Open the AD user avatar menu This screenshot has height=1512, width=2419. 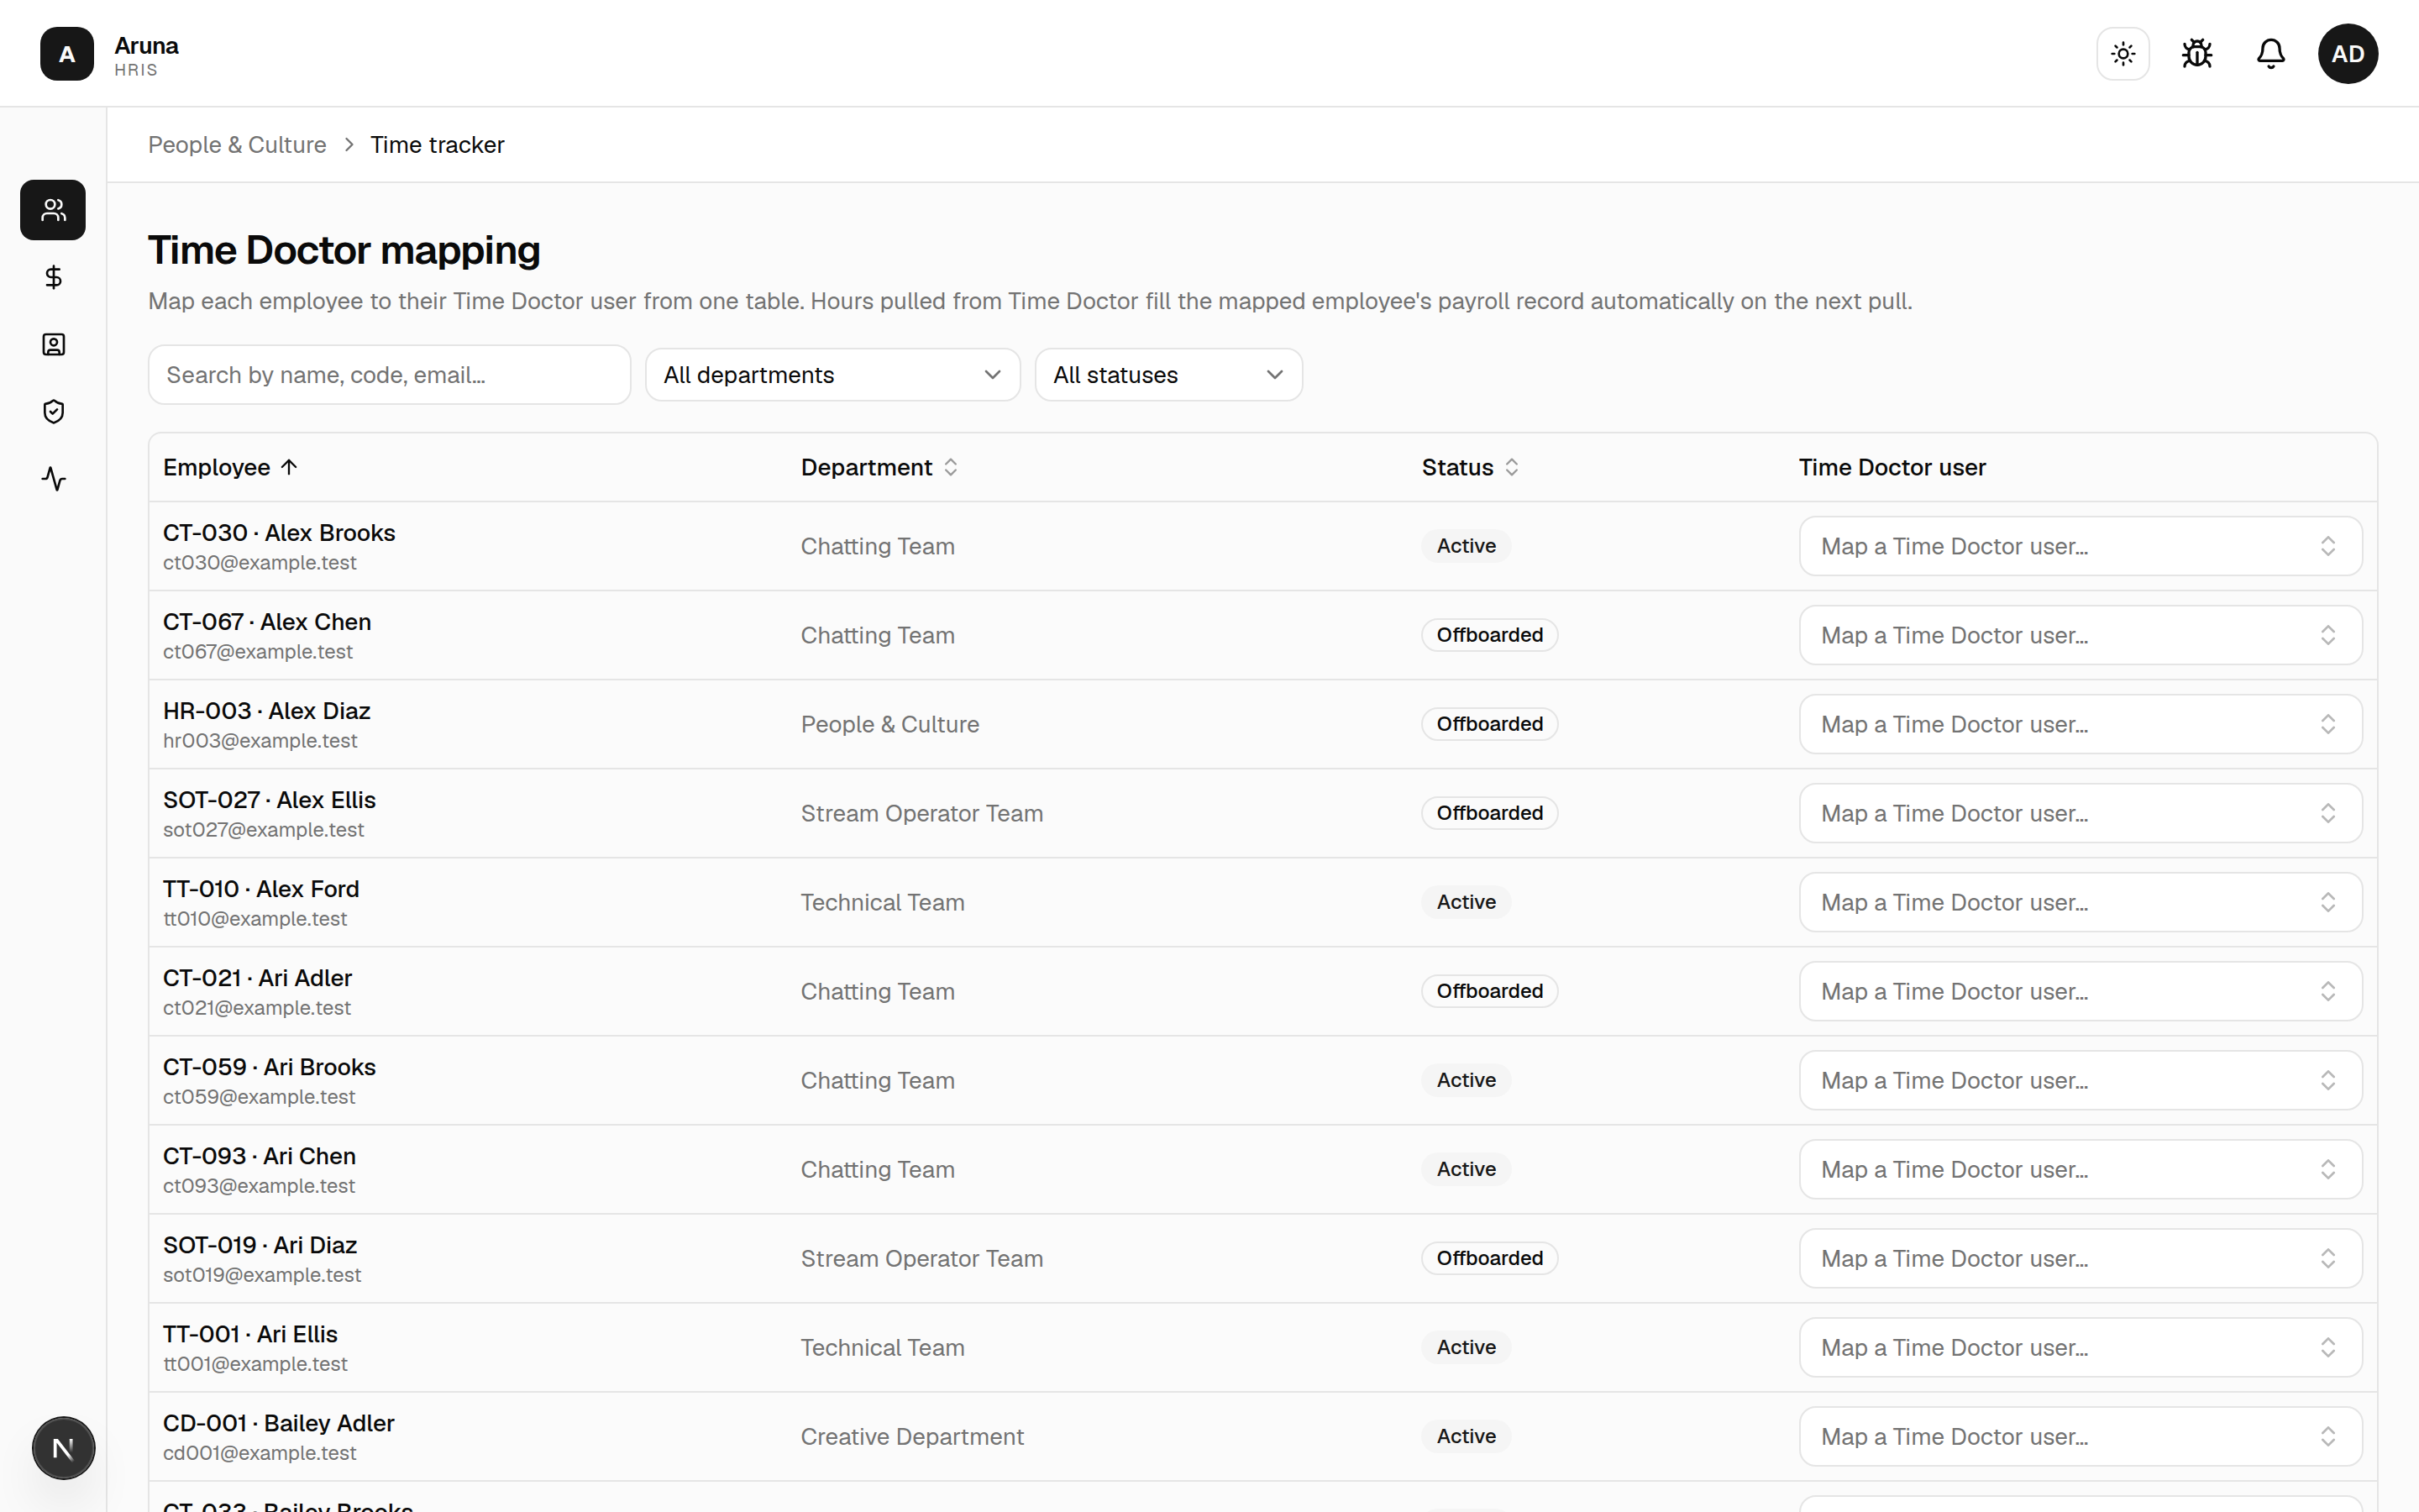2348,53
